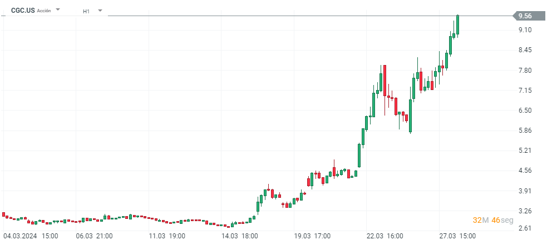
Task: Select the 06.03 21:00 time label
Action: (95, 236)
